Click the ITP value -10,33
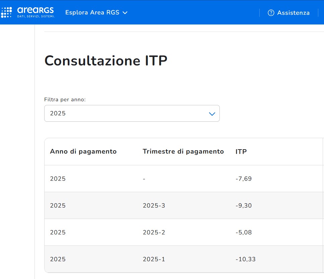Viewport: 324px width, 279px height. tap(245, 259)
